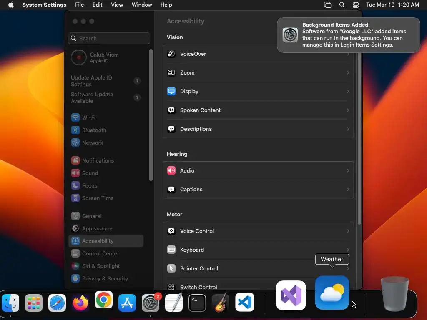Expand the Voice Control row chevron
Viewport: 427px width, 320px height.
[x=348, y=231]
